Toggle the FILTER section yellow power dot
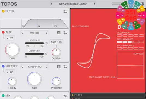Image resolution: width=146 pixels, height=99 pixels. click(x=3, y=11)
